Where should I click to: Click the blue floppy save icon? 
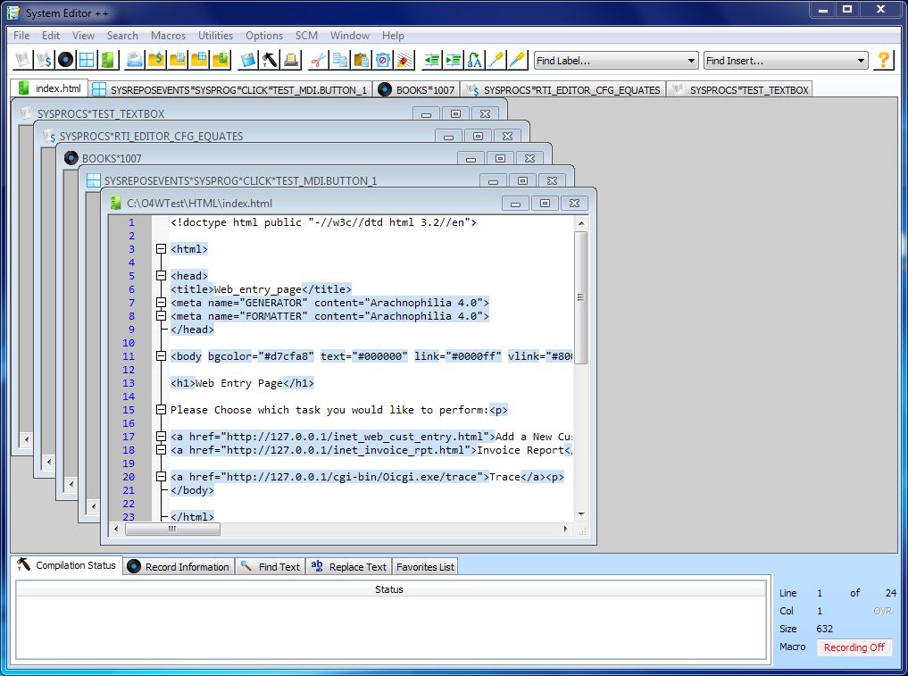(x=248, y=60)
